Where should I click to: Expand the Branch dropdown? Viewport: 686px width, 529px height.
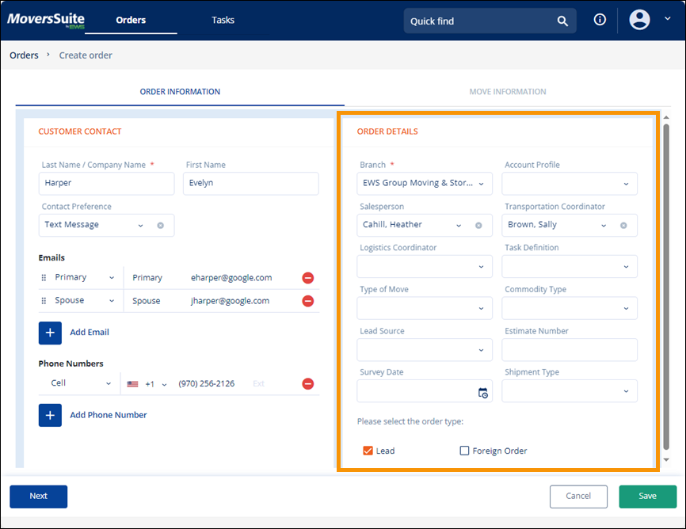click(x=425, y=184)
